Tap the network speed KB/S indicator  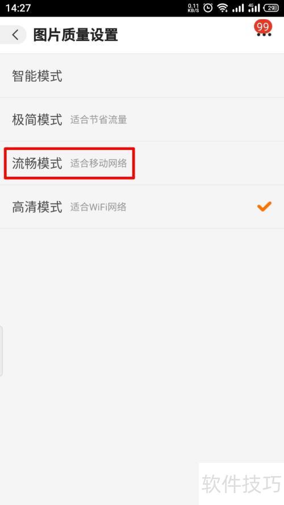pos(193,8)
